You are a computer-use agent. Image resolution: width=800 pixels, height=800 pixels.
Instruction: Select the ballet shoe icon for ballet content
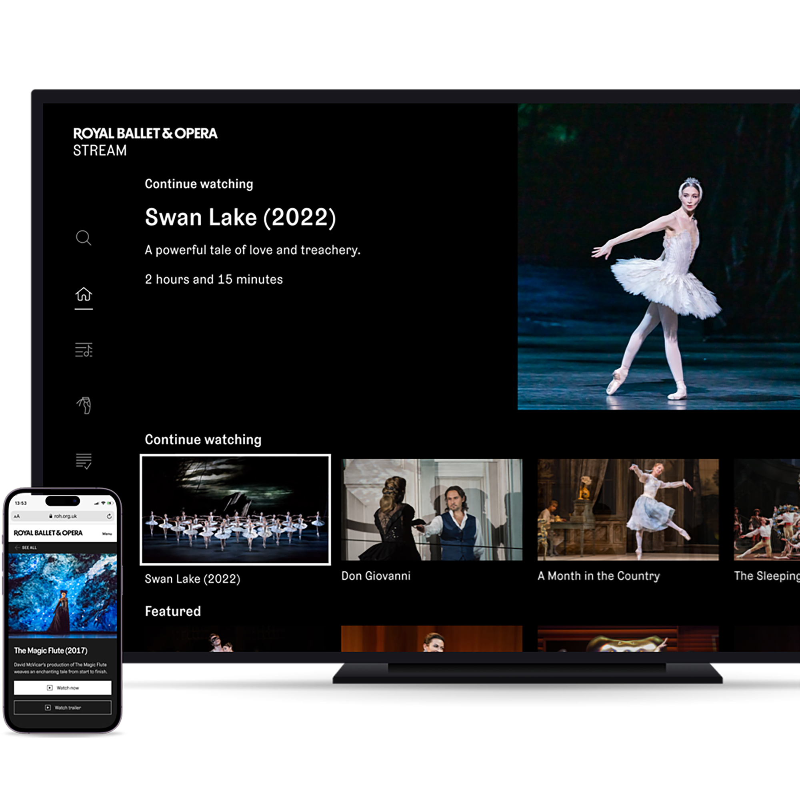pos(84,408)
